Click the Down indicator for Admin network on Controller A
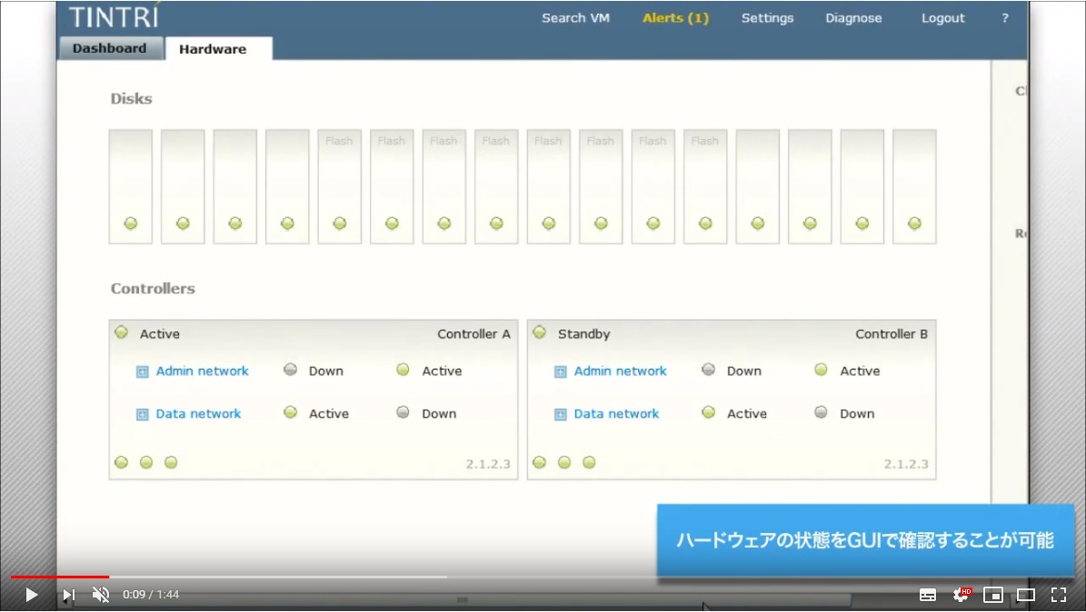1086x612 pixels. pos(290,370)
